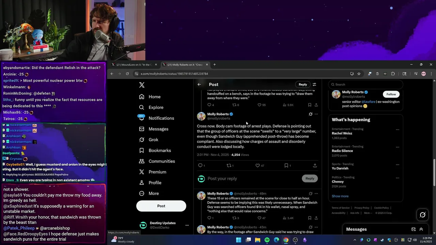Select the Molly Roberts on X tab
Image resolution: width=436 pixels, height=245 pixels.
pyautogui.click(x=185, y=65)
